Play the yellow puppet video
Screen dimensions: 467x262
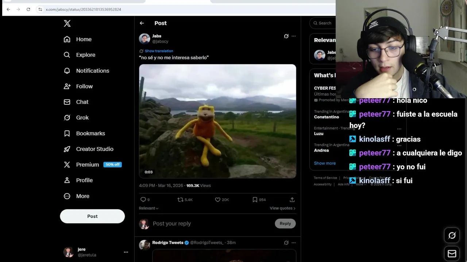[217, 121]
